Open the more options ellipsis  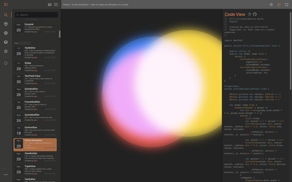[x=6, y=174]
